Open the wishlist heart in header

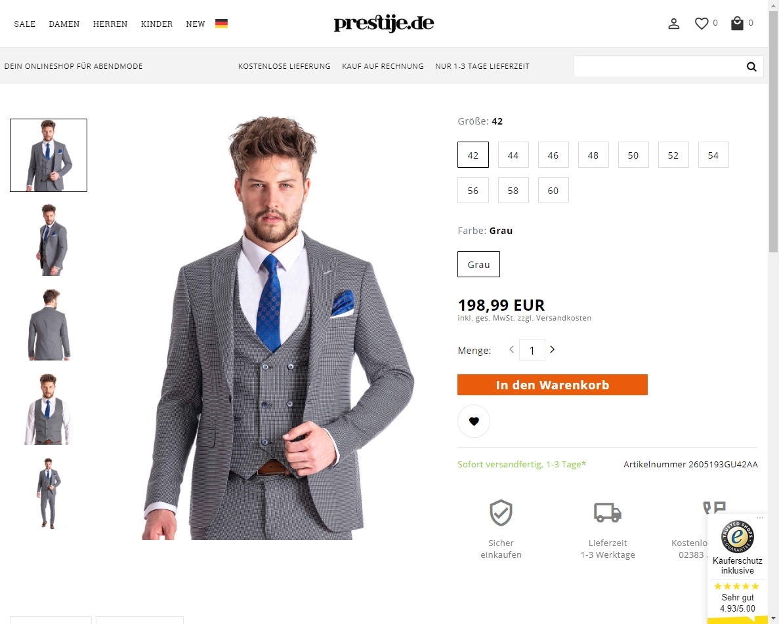(x=701, y=24)
